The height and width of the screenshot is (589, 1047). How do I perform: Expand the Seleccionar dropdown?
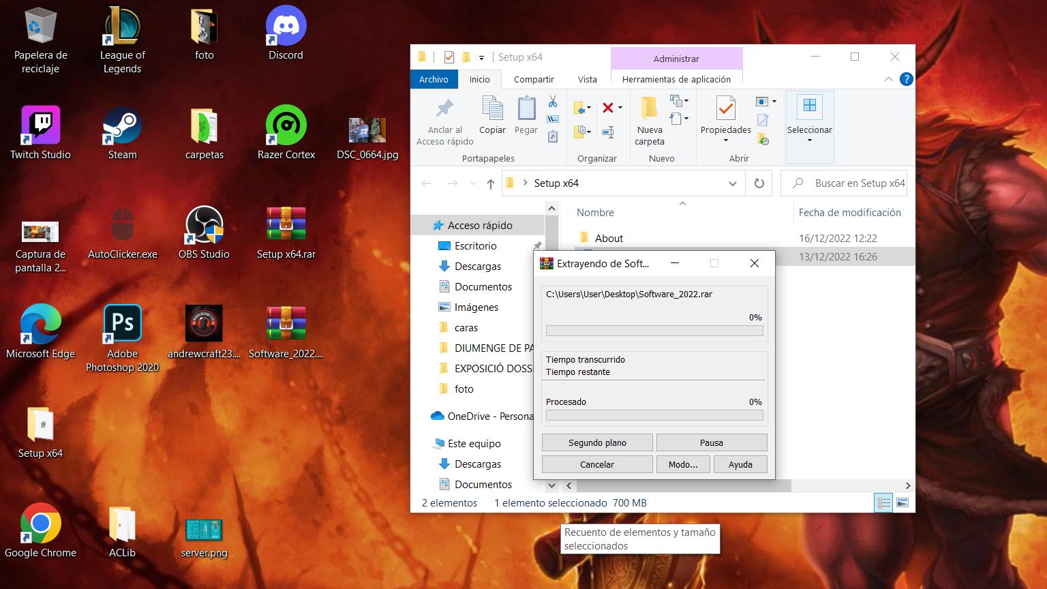(x=810, y=140)
